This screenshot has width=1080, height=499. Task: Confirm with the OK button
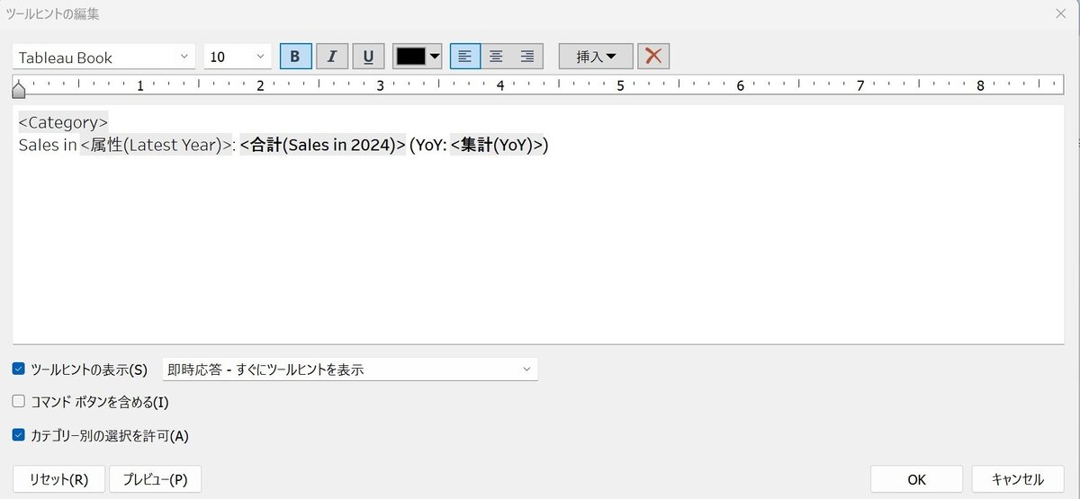(916, 479)
